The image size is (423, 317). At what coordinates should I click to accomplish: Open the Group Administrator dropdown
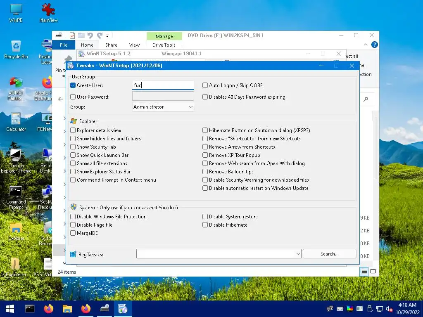click(163, 107)
